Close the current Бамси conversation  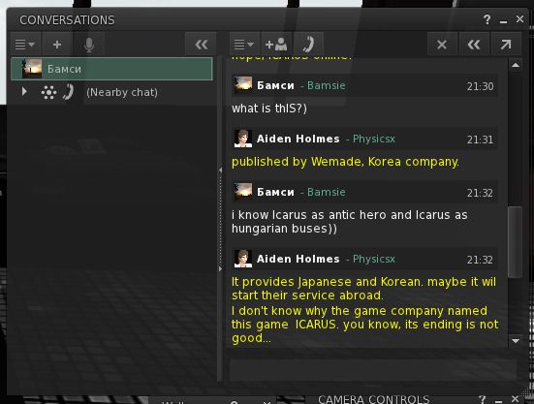[x=442, y=45]
